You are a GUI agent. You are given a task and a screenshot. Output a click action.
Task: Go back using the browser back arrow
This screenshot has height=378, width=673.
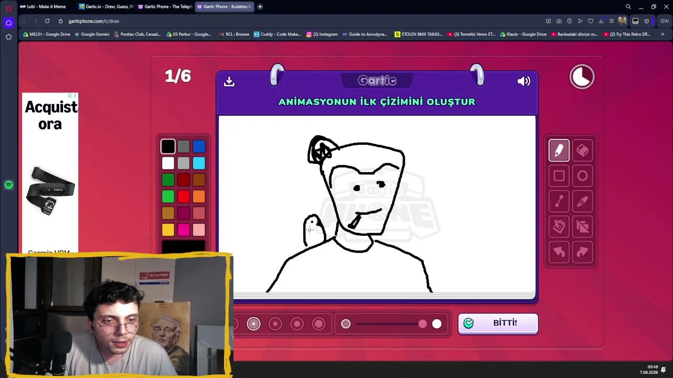[24, 21]
